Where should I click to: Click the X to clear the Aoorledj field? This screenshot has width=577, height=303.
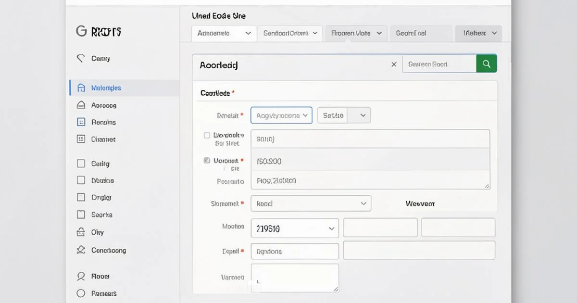click(394, 64)
